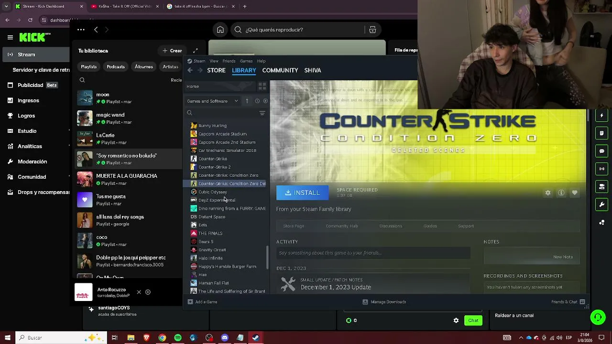This screenshot has height=344, width=612.
Task: Click the Spotify browse icon in search bar
Action: 372,30
